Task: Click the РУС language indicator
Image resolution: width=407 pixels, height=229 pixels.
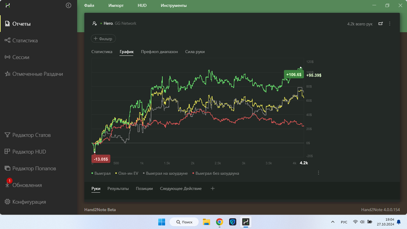Action: [344, 222]
